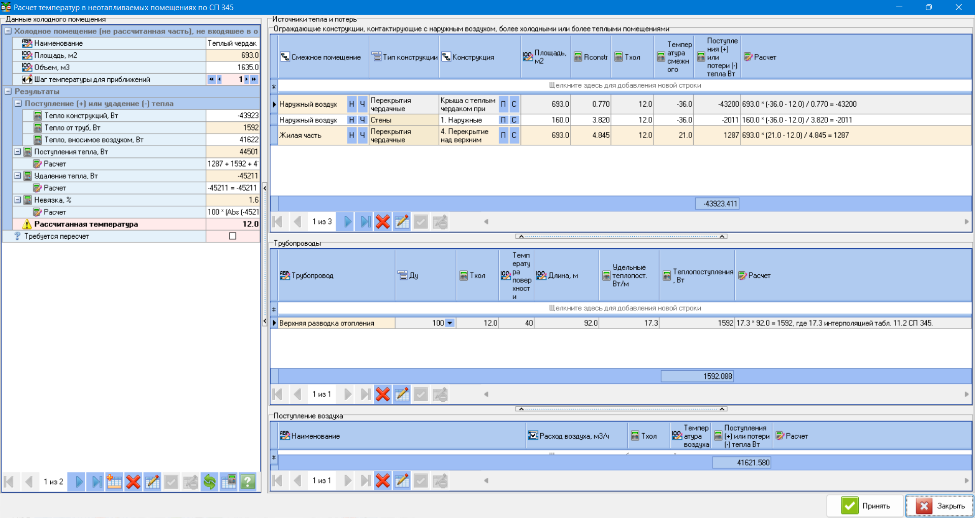Image resolution: width=975 pixels, height=518 pixels.
Task: Increase temperature step with single right arrow
Action: click(247, 79)
